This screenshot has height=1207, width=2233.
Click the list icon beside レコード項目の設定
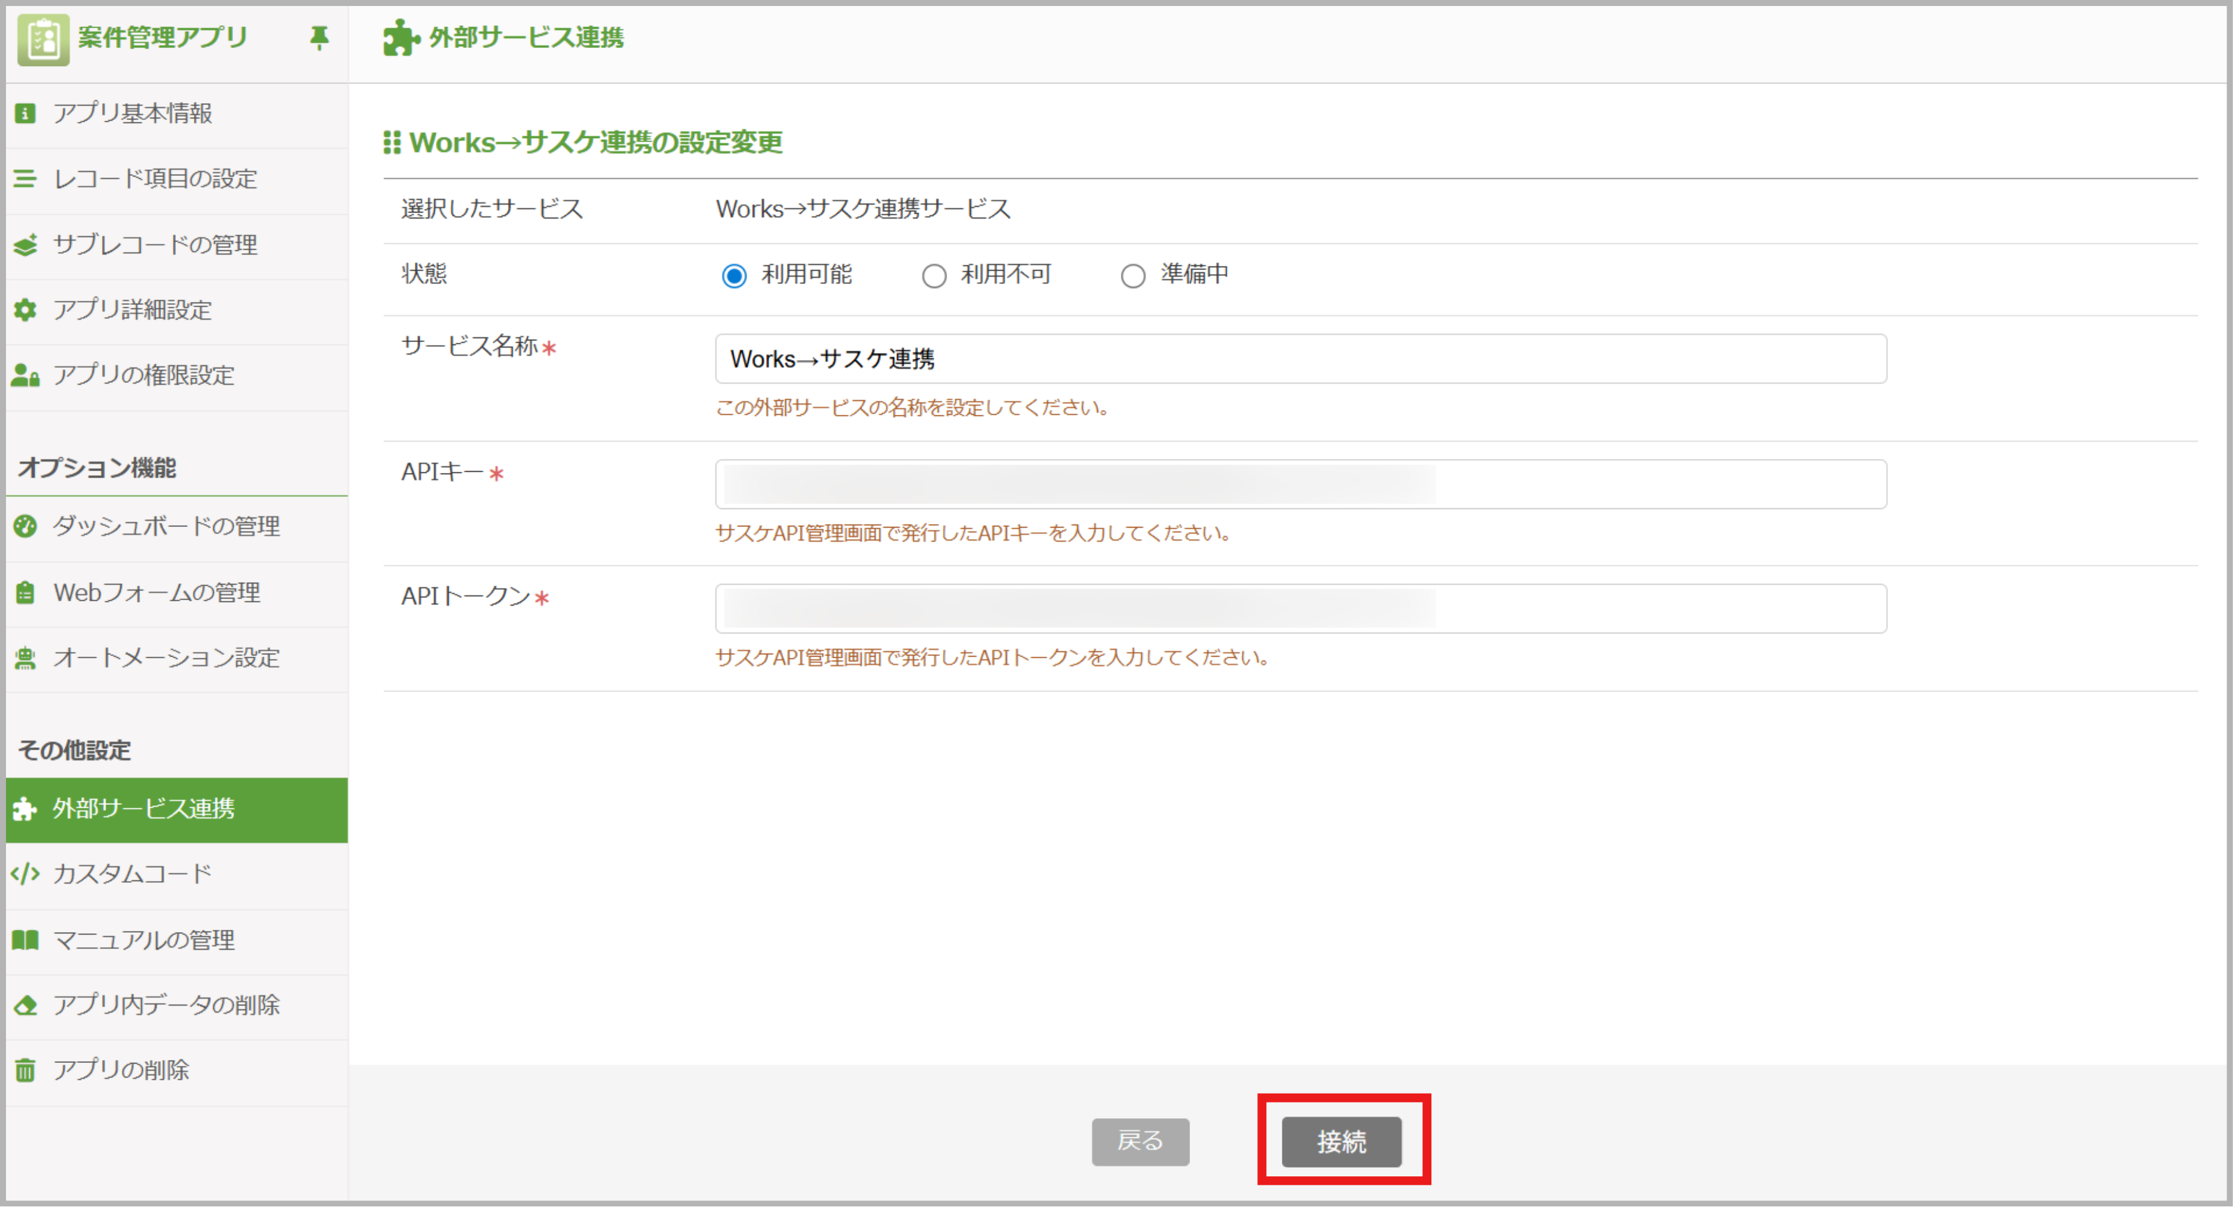25,179
